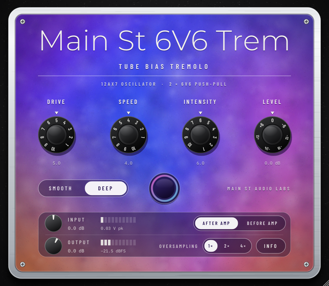Click the SPEED label
This screenshot has width=329, height=286.
coord(128,102)
